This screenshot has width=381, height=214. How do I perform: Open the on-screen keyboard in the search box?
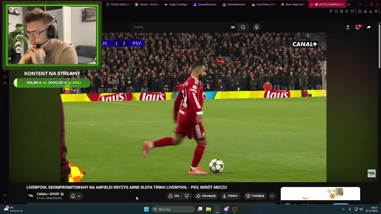233,27
